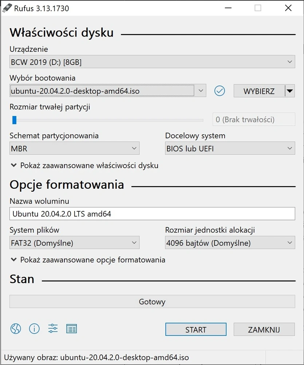The height and width of the screenshot is (365, 304).
Task: Show the log window icon
Action: click(x=71, y=329)
